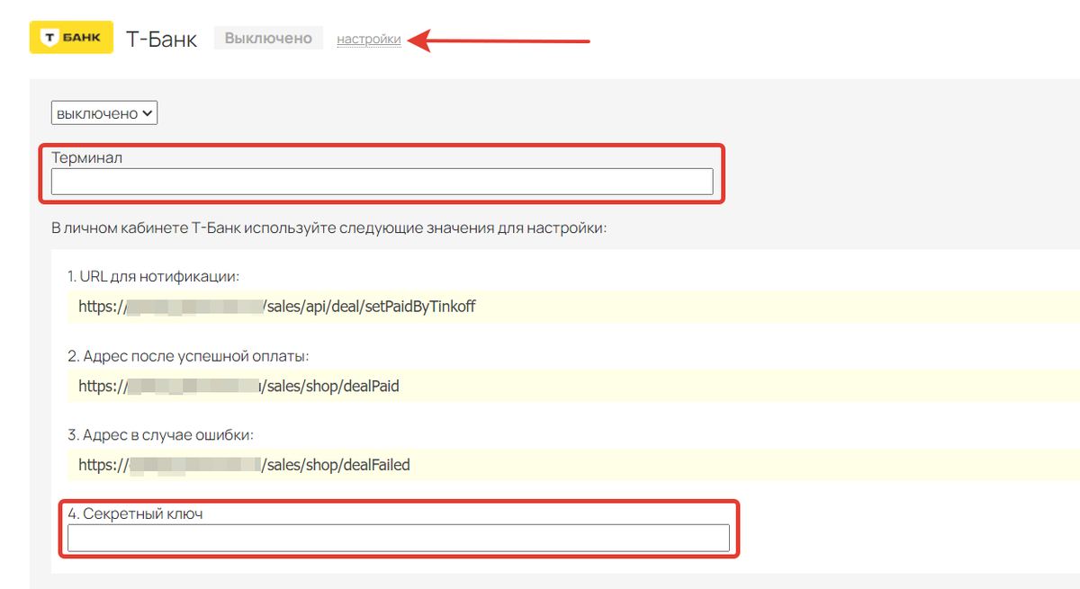The image size is (1080, 589).
Task: Click the blurred domain in dealFailed URL
Action: 193,465
